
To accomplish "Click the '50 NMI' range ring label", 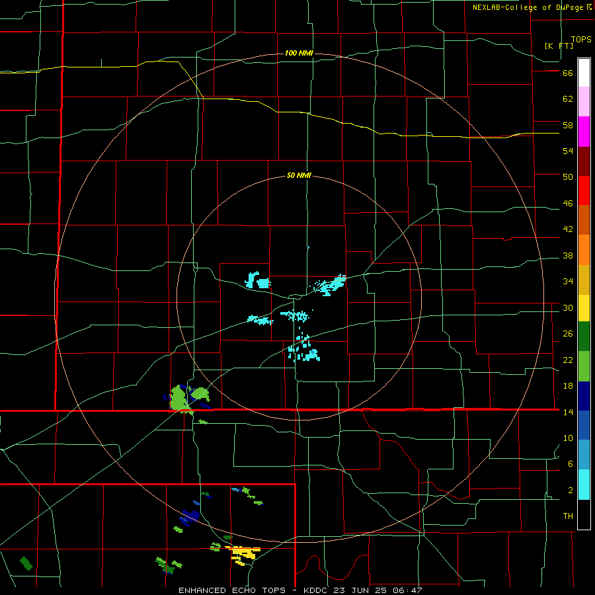I will point(299,175).
